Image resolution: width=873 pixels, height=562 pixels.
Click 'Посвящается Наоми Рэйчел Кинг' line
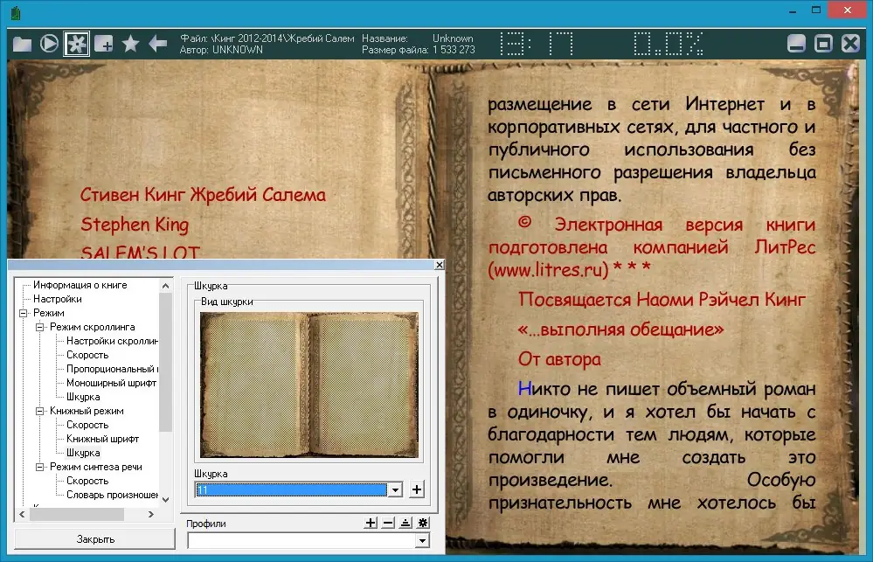click(x=662, y=300)
